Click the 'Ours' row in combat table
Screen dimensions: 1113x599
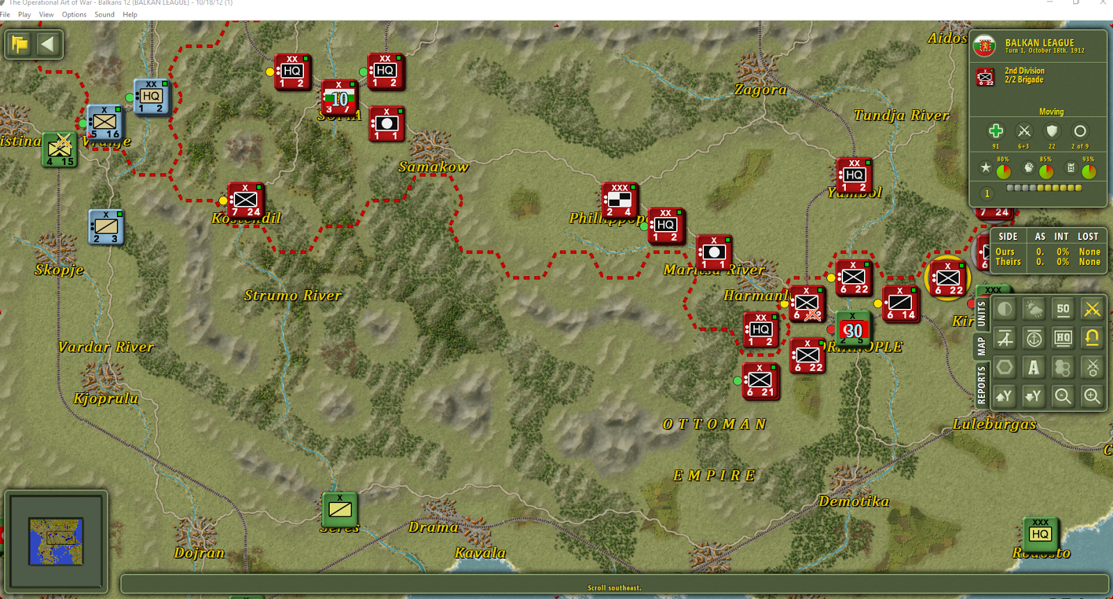[x=1048, y=252]
